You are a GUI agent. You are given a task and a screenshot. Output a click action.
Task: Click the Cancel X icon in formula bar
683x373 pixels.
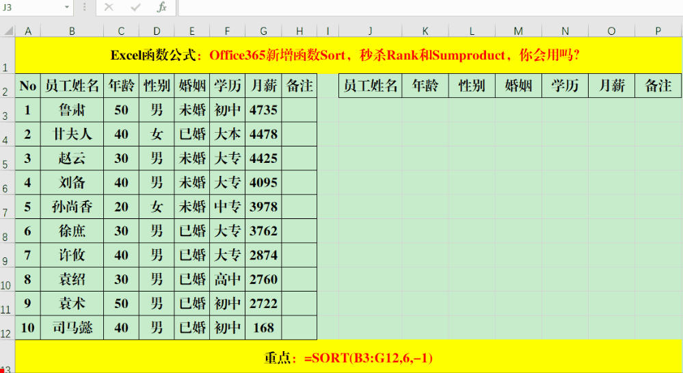pyautogui.click(x=109, y=7)
